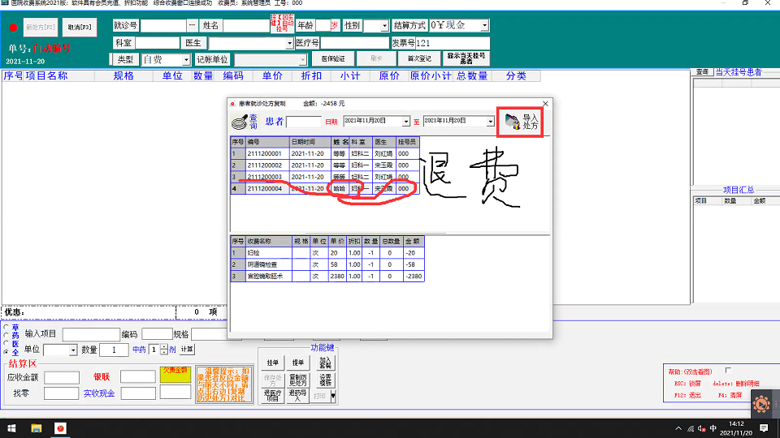Click the 医保验证 button
The height and width of the screenshot is (438, 780).
(333, 59)
